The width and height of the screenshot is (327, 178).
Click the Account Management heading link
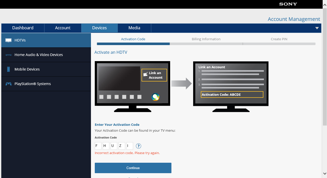point(294,19)
